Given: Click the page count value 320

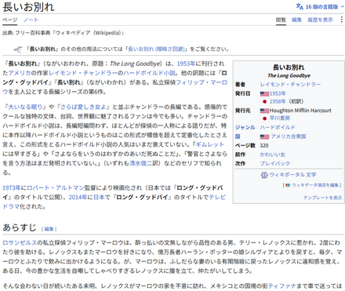Looking at the screenshot, I should 264,146.
